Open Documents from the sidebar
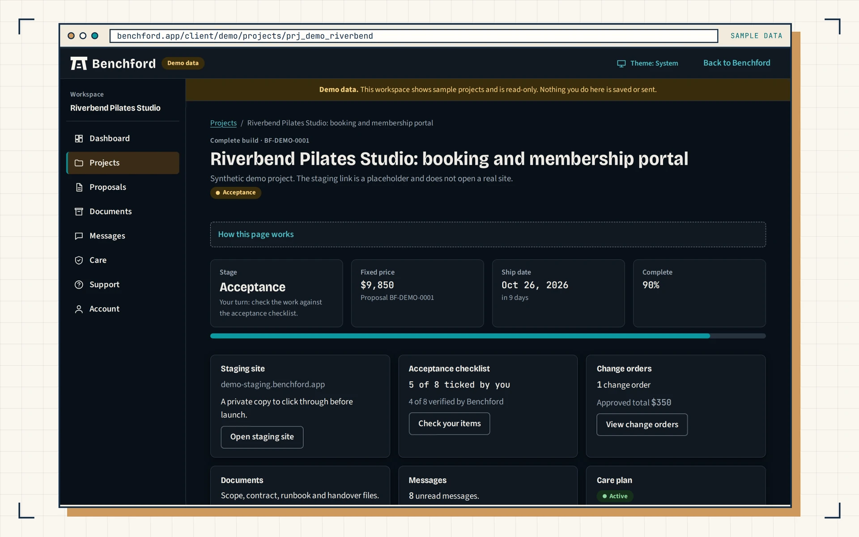 click(123, 212)
